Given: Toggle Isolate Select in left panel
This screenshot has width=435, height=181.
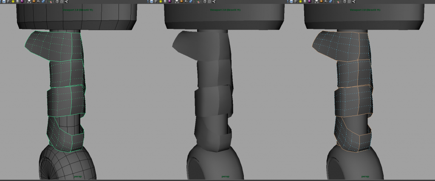Looking at the screenshot, I should click(x=50, y=2).
